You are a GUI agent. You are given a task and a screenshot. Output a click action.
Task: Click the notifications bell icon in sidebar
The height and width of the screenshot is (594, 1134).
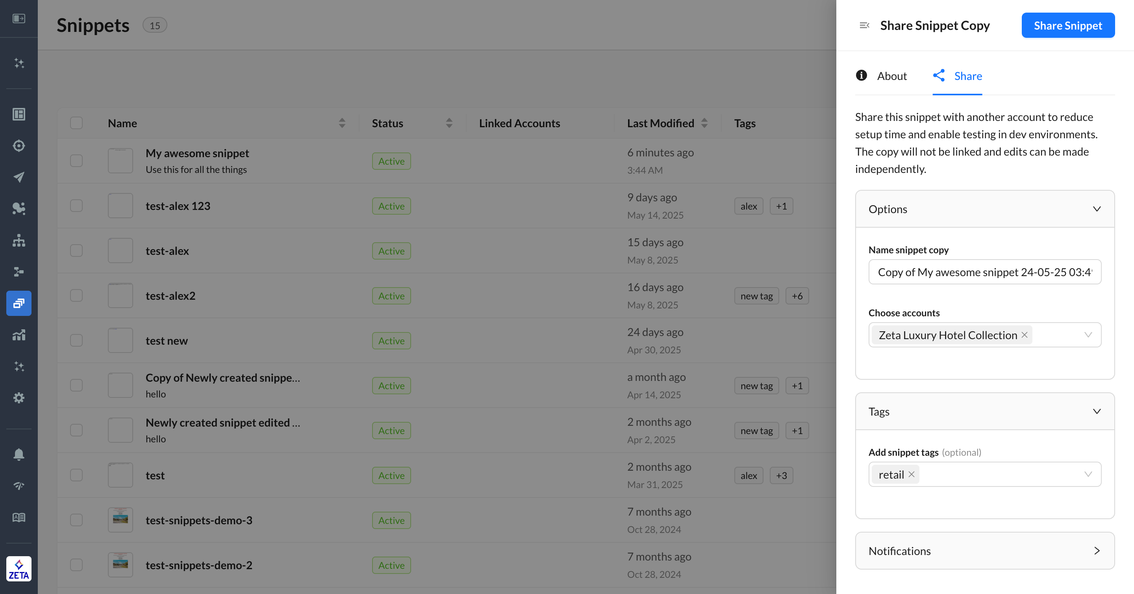tap(19, 454)
